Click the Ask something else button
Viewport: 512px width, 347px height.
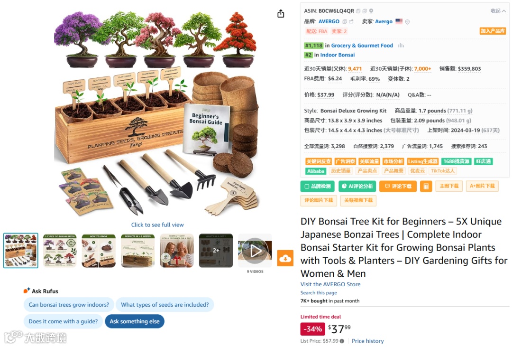pyautogui.click(x=135, y=321)
